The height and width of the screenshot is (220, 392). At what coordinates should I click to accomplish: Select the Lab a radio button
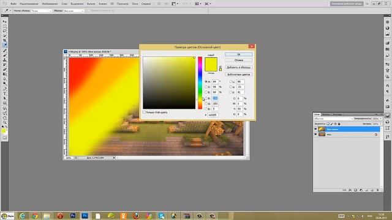(x=231, y=87)
